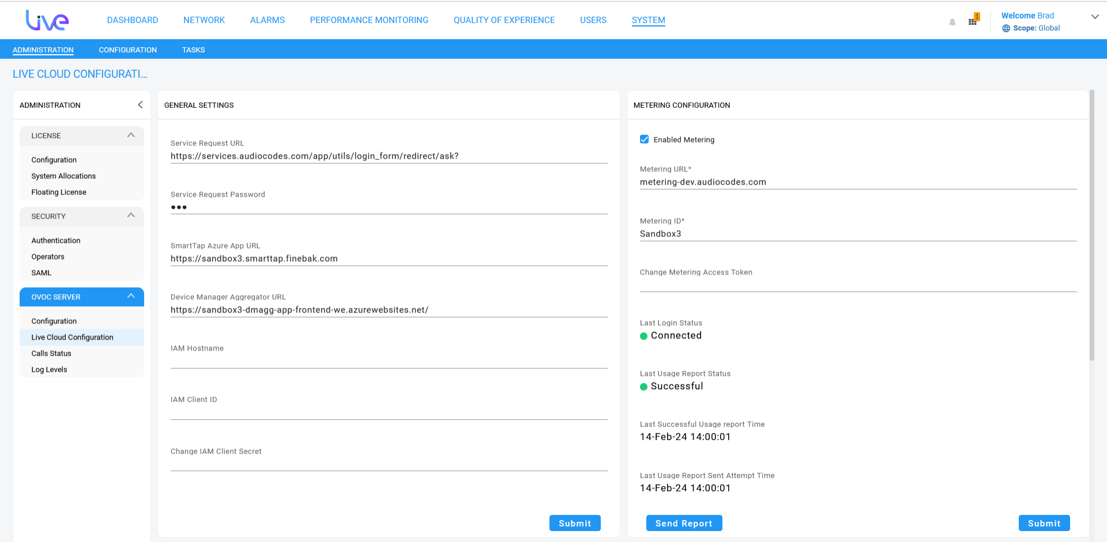Viewport: 1107px width, 542px height.
Task: Click the Change IAM Client Secret field
Action: pos(389,464)
